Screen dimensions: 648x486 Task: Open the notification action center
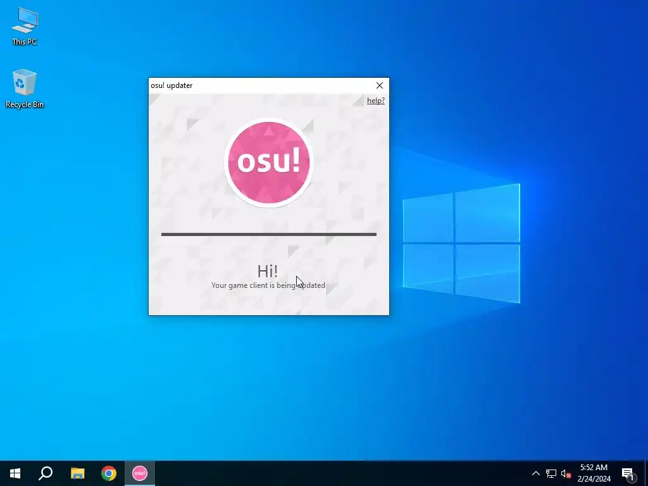pyautogui.click(x=628, y=473)
